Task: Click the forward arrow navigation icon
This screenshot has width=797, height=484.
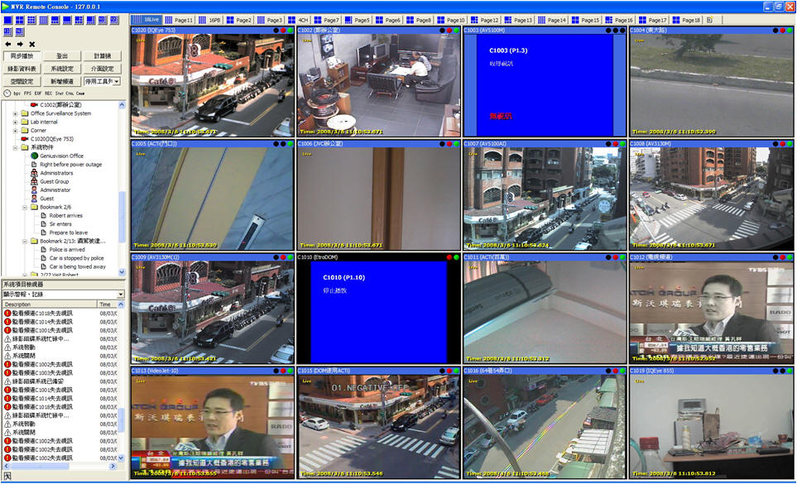Action: pos(20,44)
